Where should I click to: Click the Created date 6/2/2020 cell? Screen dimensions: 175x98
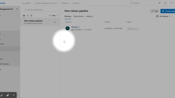tap(113, 29)
